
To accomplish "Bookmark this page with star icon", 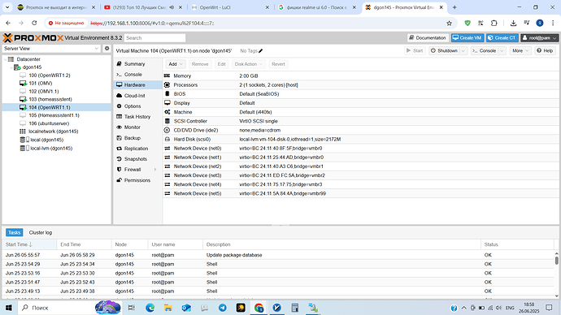I will click(x=449, y=24).
